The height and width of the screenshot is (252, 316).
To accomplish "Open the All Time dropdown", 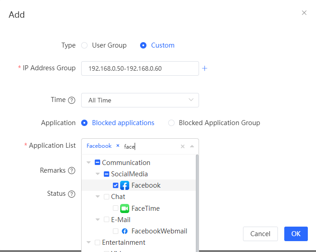I will tap(140, 100).
